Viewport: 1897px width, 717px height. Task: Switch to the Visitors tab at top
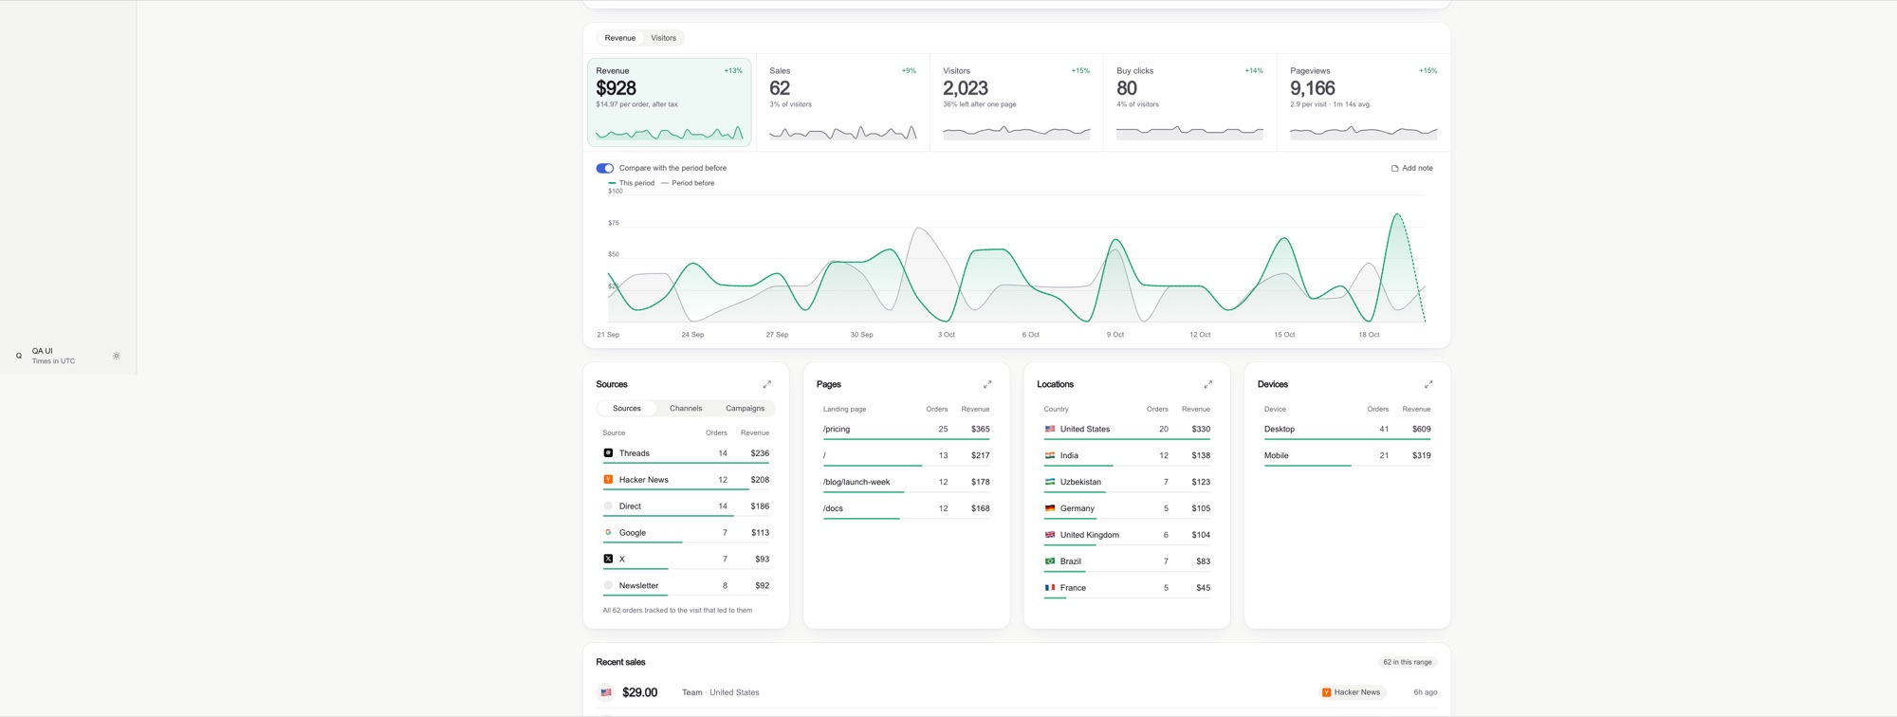click(663, 38)
